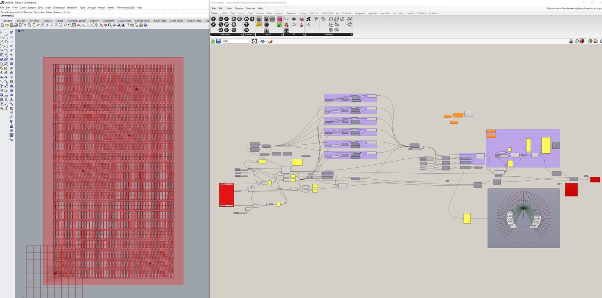
Task: Select the round Button icon in Input panel
Action: [266, 24]
